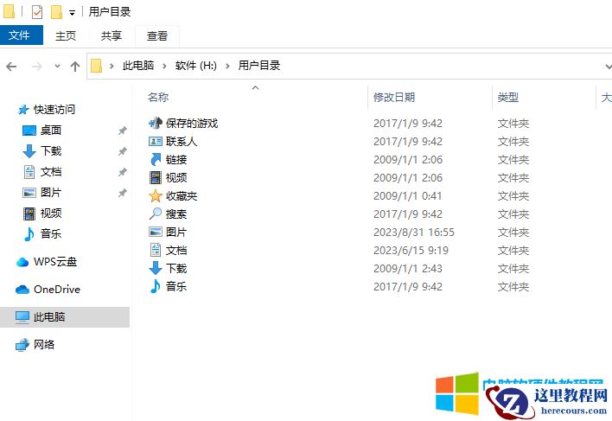Click the 音乐 note icon in file list
612x421 pixels.
pos(156,286)
